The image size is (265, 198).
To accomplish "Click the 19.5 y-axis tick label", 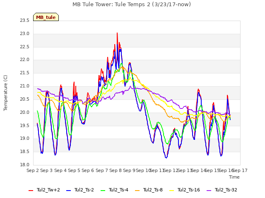I will click(25, 125).
